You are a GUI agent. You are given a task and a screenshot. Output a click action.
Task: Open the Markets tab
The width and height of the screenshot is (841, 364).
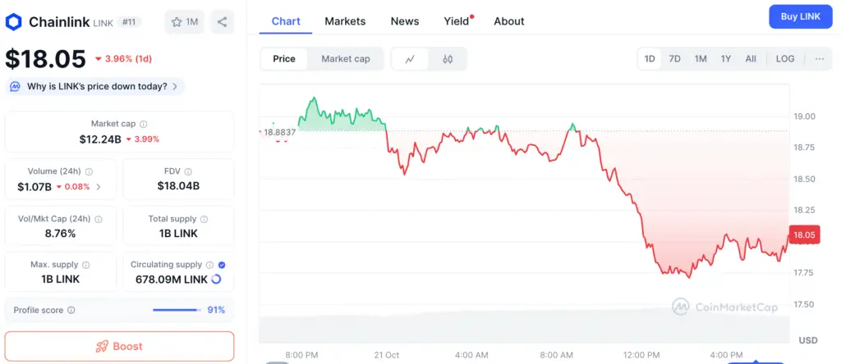coord(345,21)
